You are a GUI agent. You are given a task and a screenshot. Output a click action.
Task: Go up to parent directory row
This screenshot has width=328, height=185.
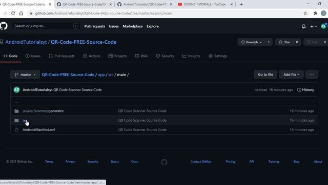pos(164,102)
